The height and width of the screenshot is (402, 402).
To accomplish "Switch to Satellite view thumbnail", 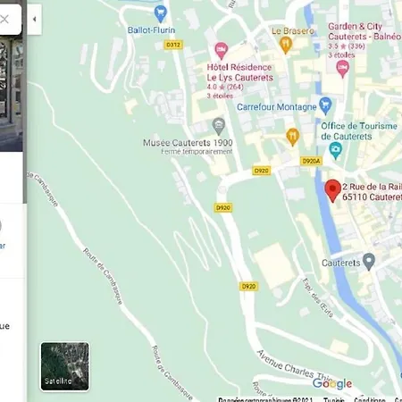I will 64,366.
